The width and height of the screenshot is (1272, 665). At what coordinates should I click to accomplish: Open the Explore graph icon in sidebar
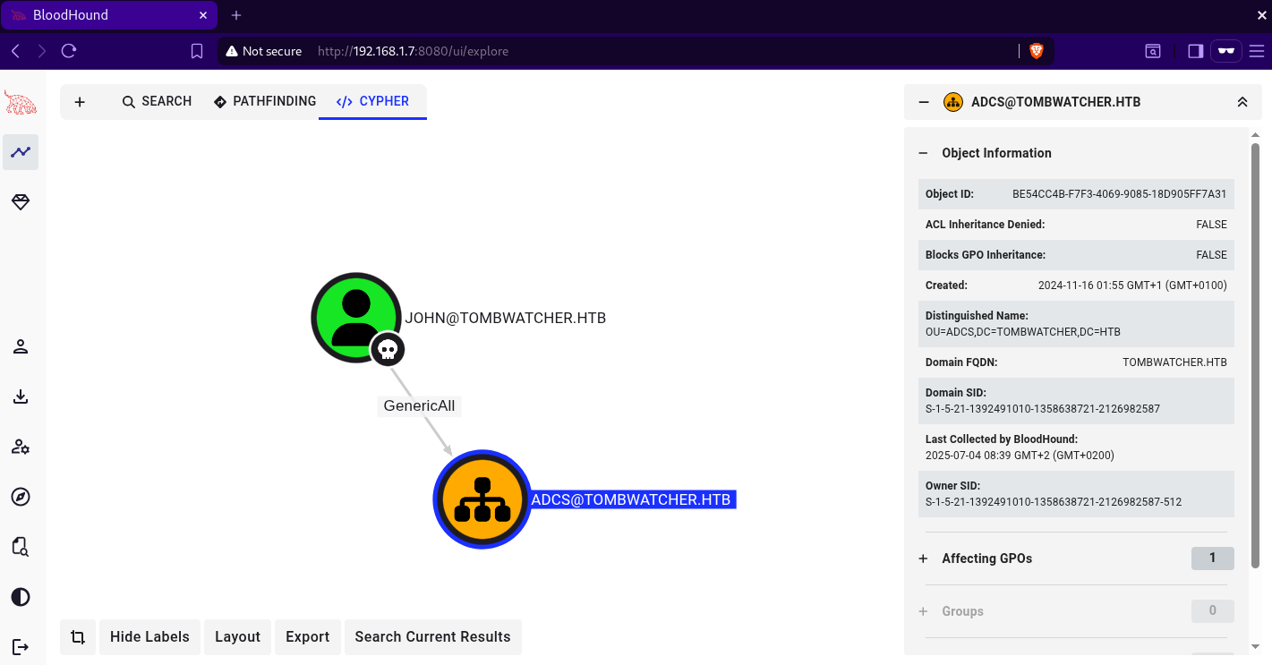tap(21, 152)
